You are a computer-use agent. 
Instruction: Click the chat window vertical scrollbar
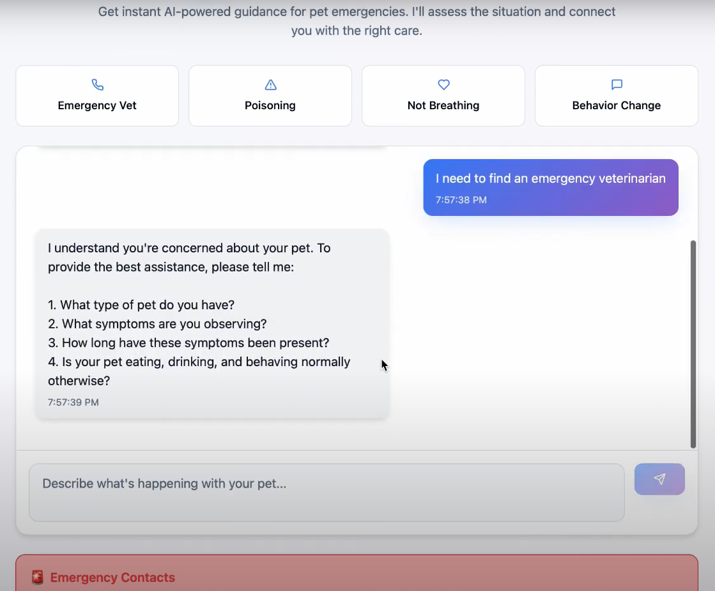click(693, 344)
